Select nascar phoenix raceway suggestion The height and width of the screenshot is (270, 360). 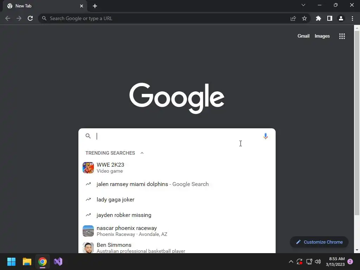pyautogui.click(x=177, y=231)
